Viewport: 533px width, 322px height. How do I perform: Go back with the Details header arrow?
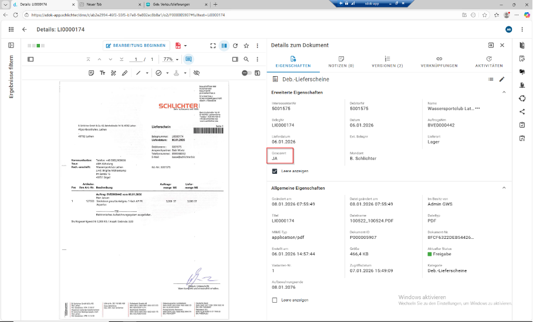[x=25, y=29]
